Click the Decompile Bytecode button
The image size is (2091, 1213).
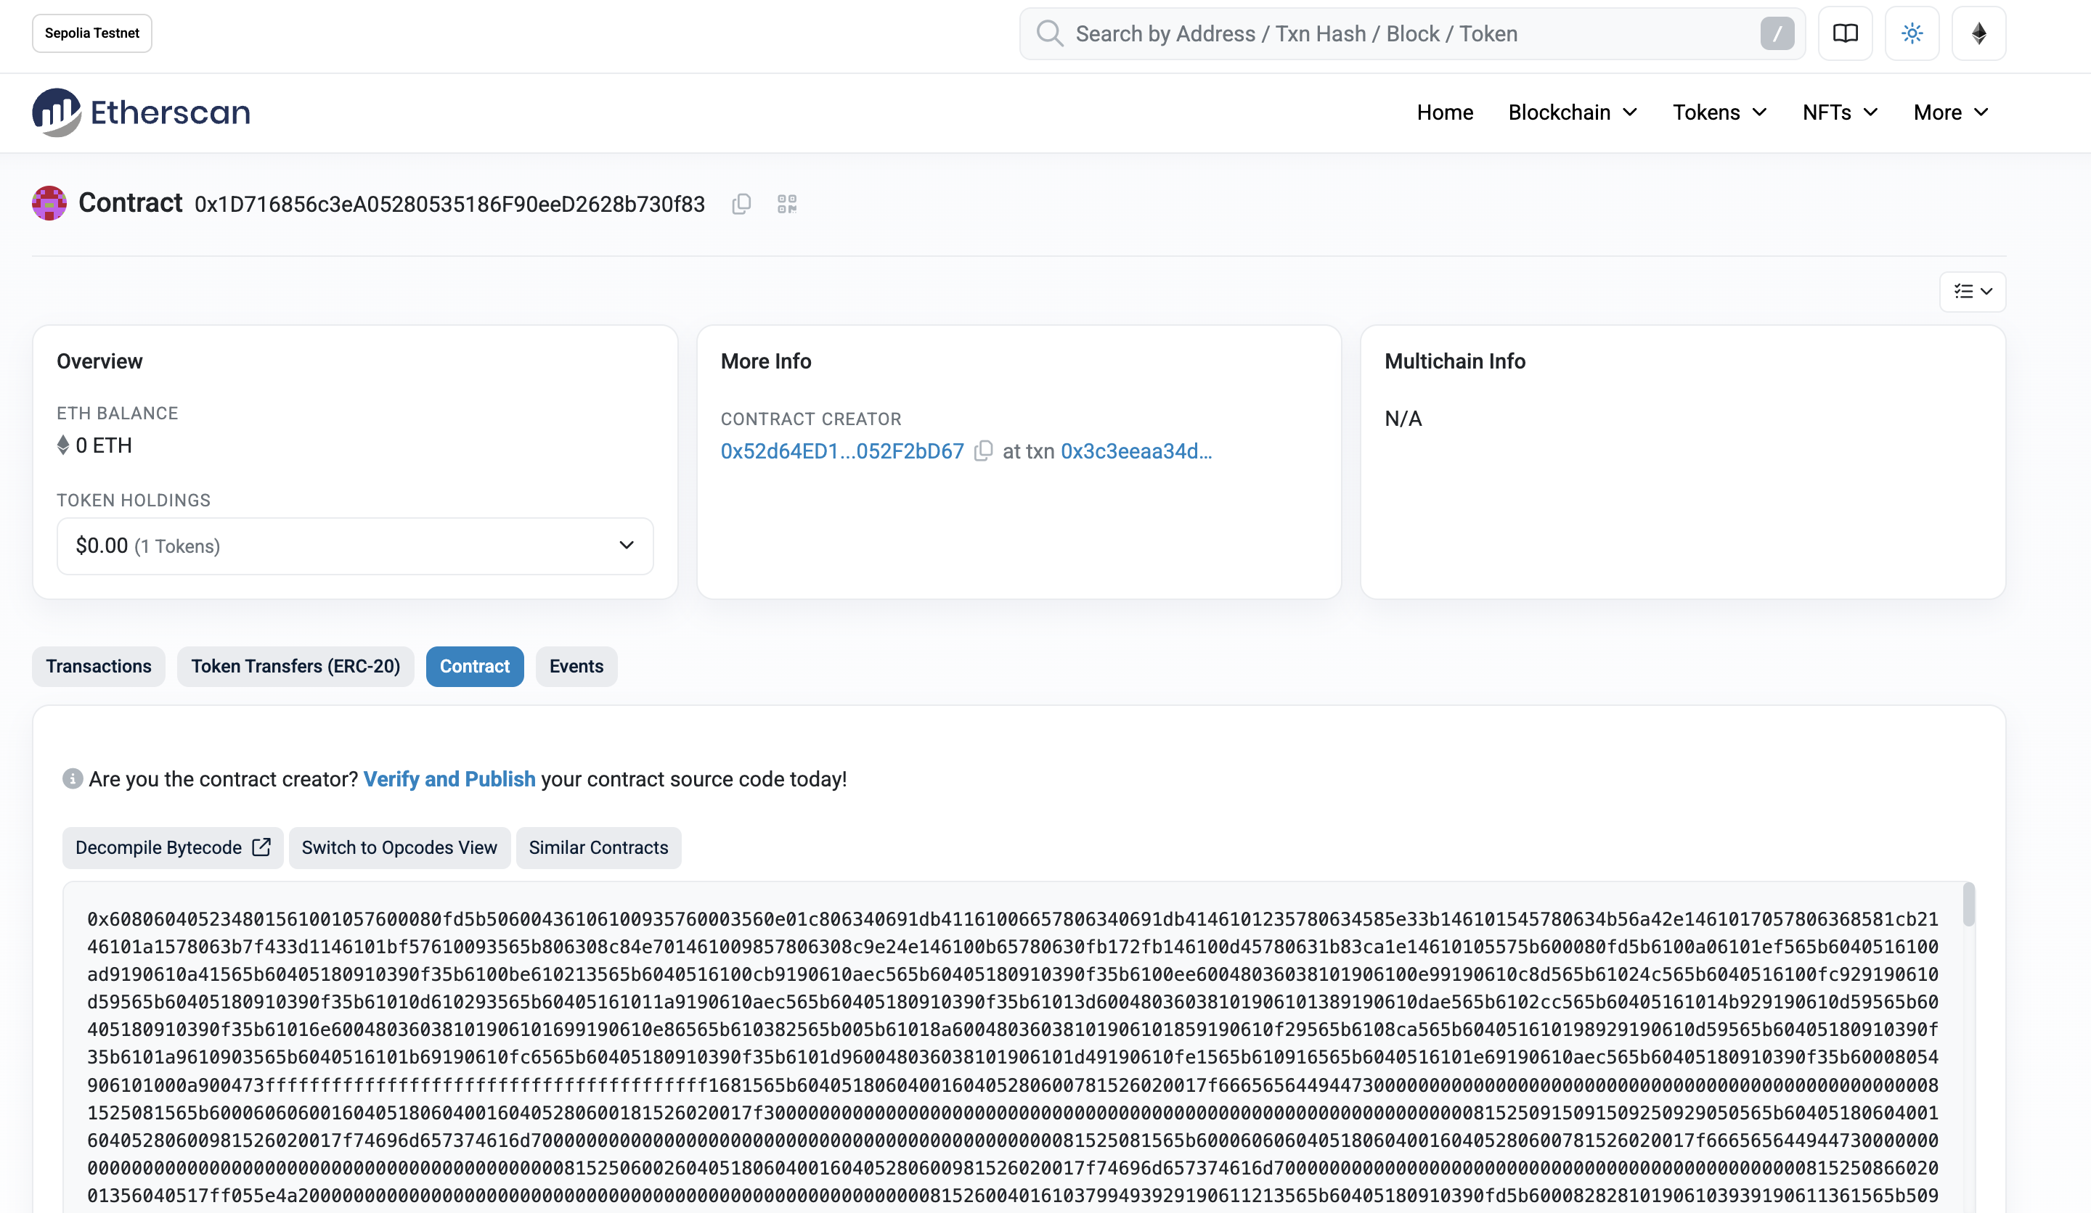click(x=173, y=847)
